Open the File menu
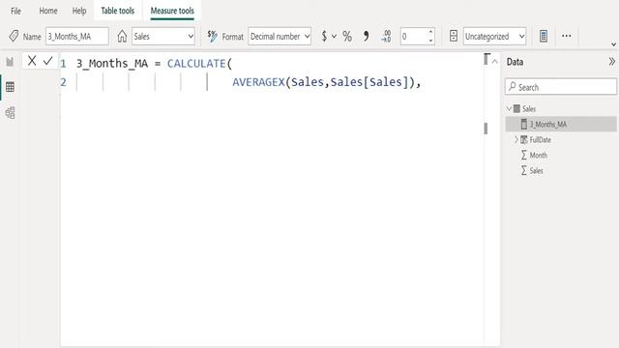This screenshot has height=348, width=619. pyautogui.click(x=15, y=11)
